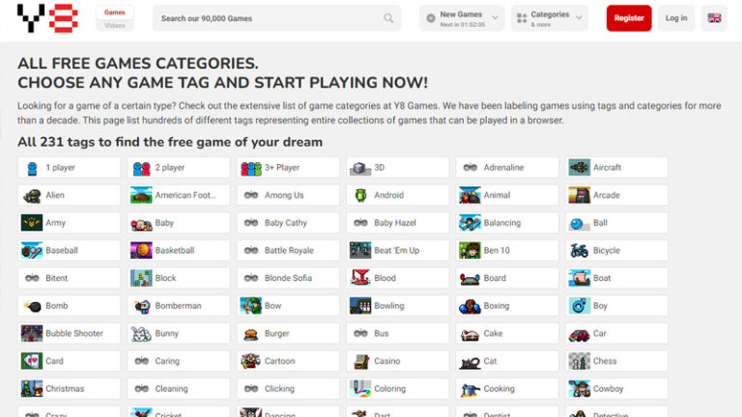Switch to the Videos tab
The image size is (742, 417).
coord(115,25)
